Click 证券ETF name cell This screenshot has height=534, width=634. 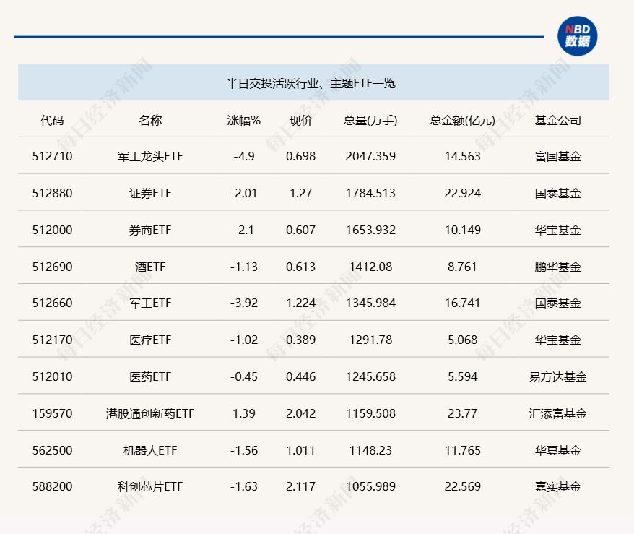point(150,193)
